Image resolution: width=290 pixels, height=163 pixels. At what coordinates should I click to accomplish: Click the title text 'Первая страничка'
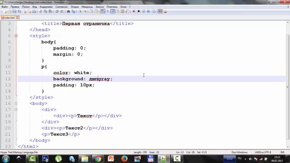point(86,24)
